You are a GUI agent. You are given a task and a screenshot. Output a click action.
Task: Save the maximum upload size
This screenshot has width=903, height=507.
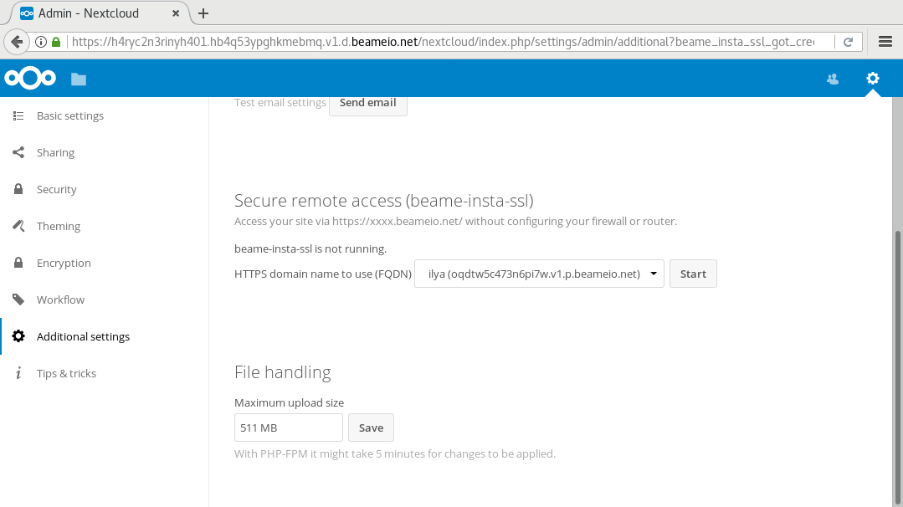(x=371, y=428)
